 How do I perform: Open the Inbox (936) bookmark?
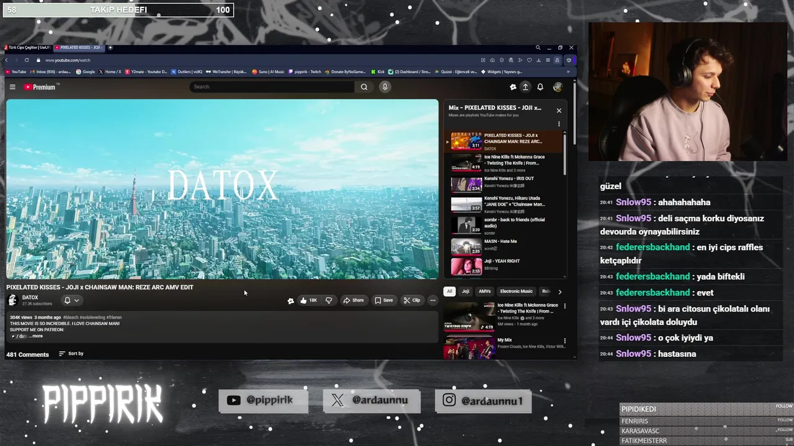51,72
